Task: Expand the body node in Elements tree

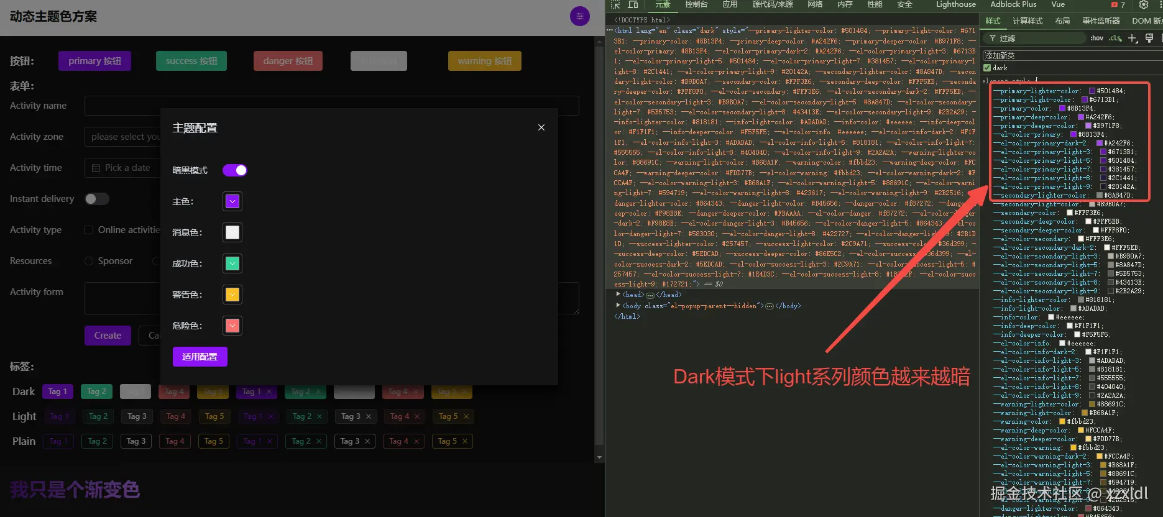Action: click(x=618, y=305)
